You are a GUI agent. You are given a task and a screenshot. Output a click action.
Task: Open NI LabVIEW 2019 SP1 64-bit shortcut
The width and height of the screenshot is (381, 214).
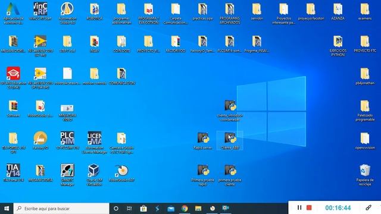40,78
